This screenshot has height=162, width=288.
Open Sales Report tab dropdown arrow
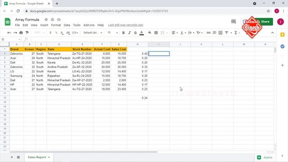pyautogui.click(x=49, y=157)
